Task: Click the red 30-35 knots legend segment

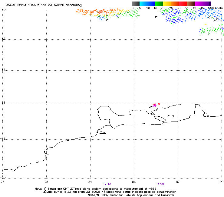Action: pyautogui.click(x=183, y=4)
